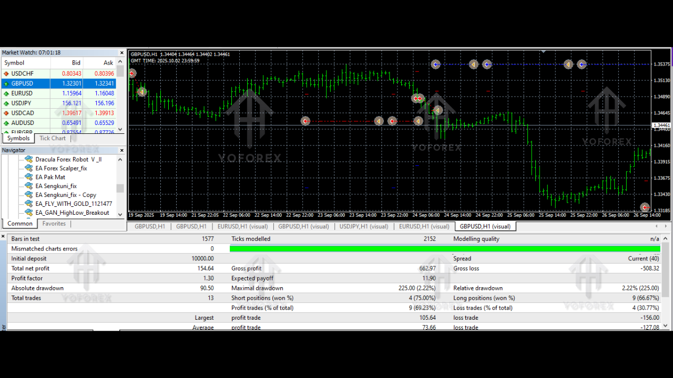The width and height of the screenshot is (673, 378).
Task: Click the tester report scroll-up arrow
Action: point(666,237)
